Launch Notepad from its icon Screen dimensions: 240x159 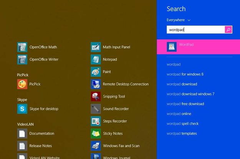(96, 59)
